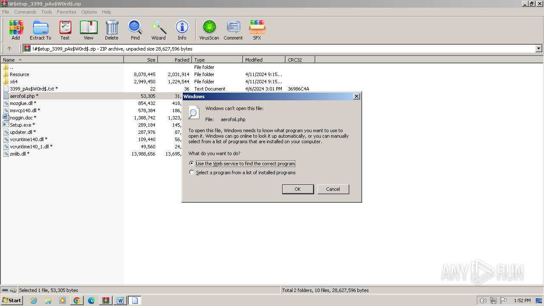
Task: Open the View toolbar icon
Action: point(88,30)
